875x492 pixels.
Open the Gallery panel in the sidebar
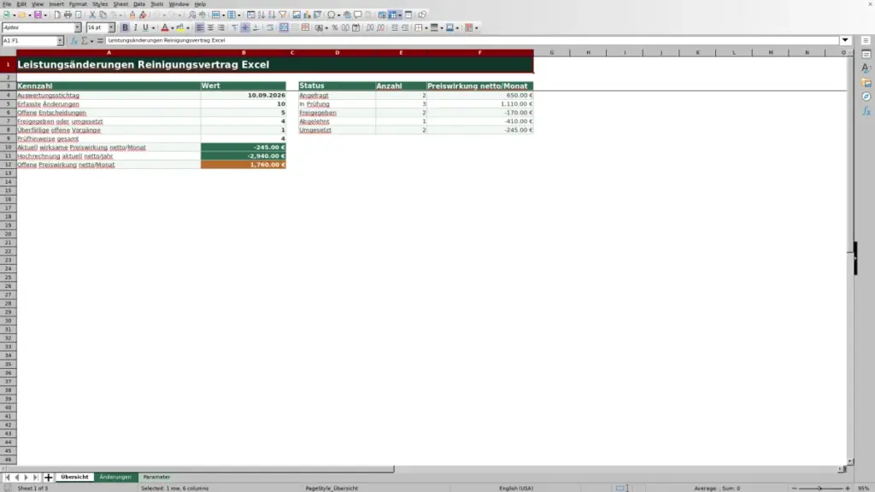coord(866,83)
